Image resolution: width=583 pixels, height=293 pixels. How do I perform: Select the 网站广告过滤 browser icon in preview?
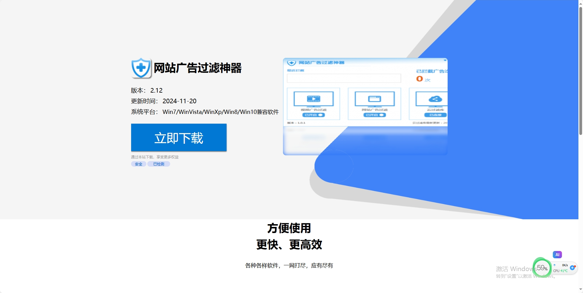[x=374, y=98]
